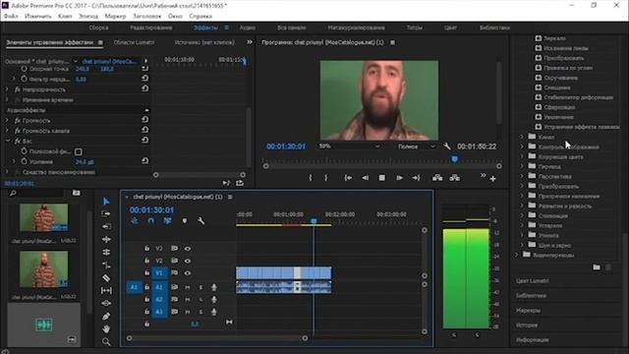Click the Program timecode 00:01:30:01

[286, 147]
